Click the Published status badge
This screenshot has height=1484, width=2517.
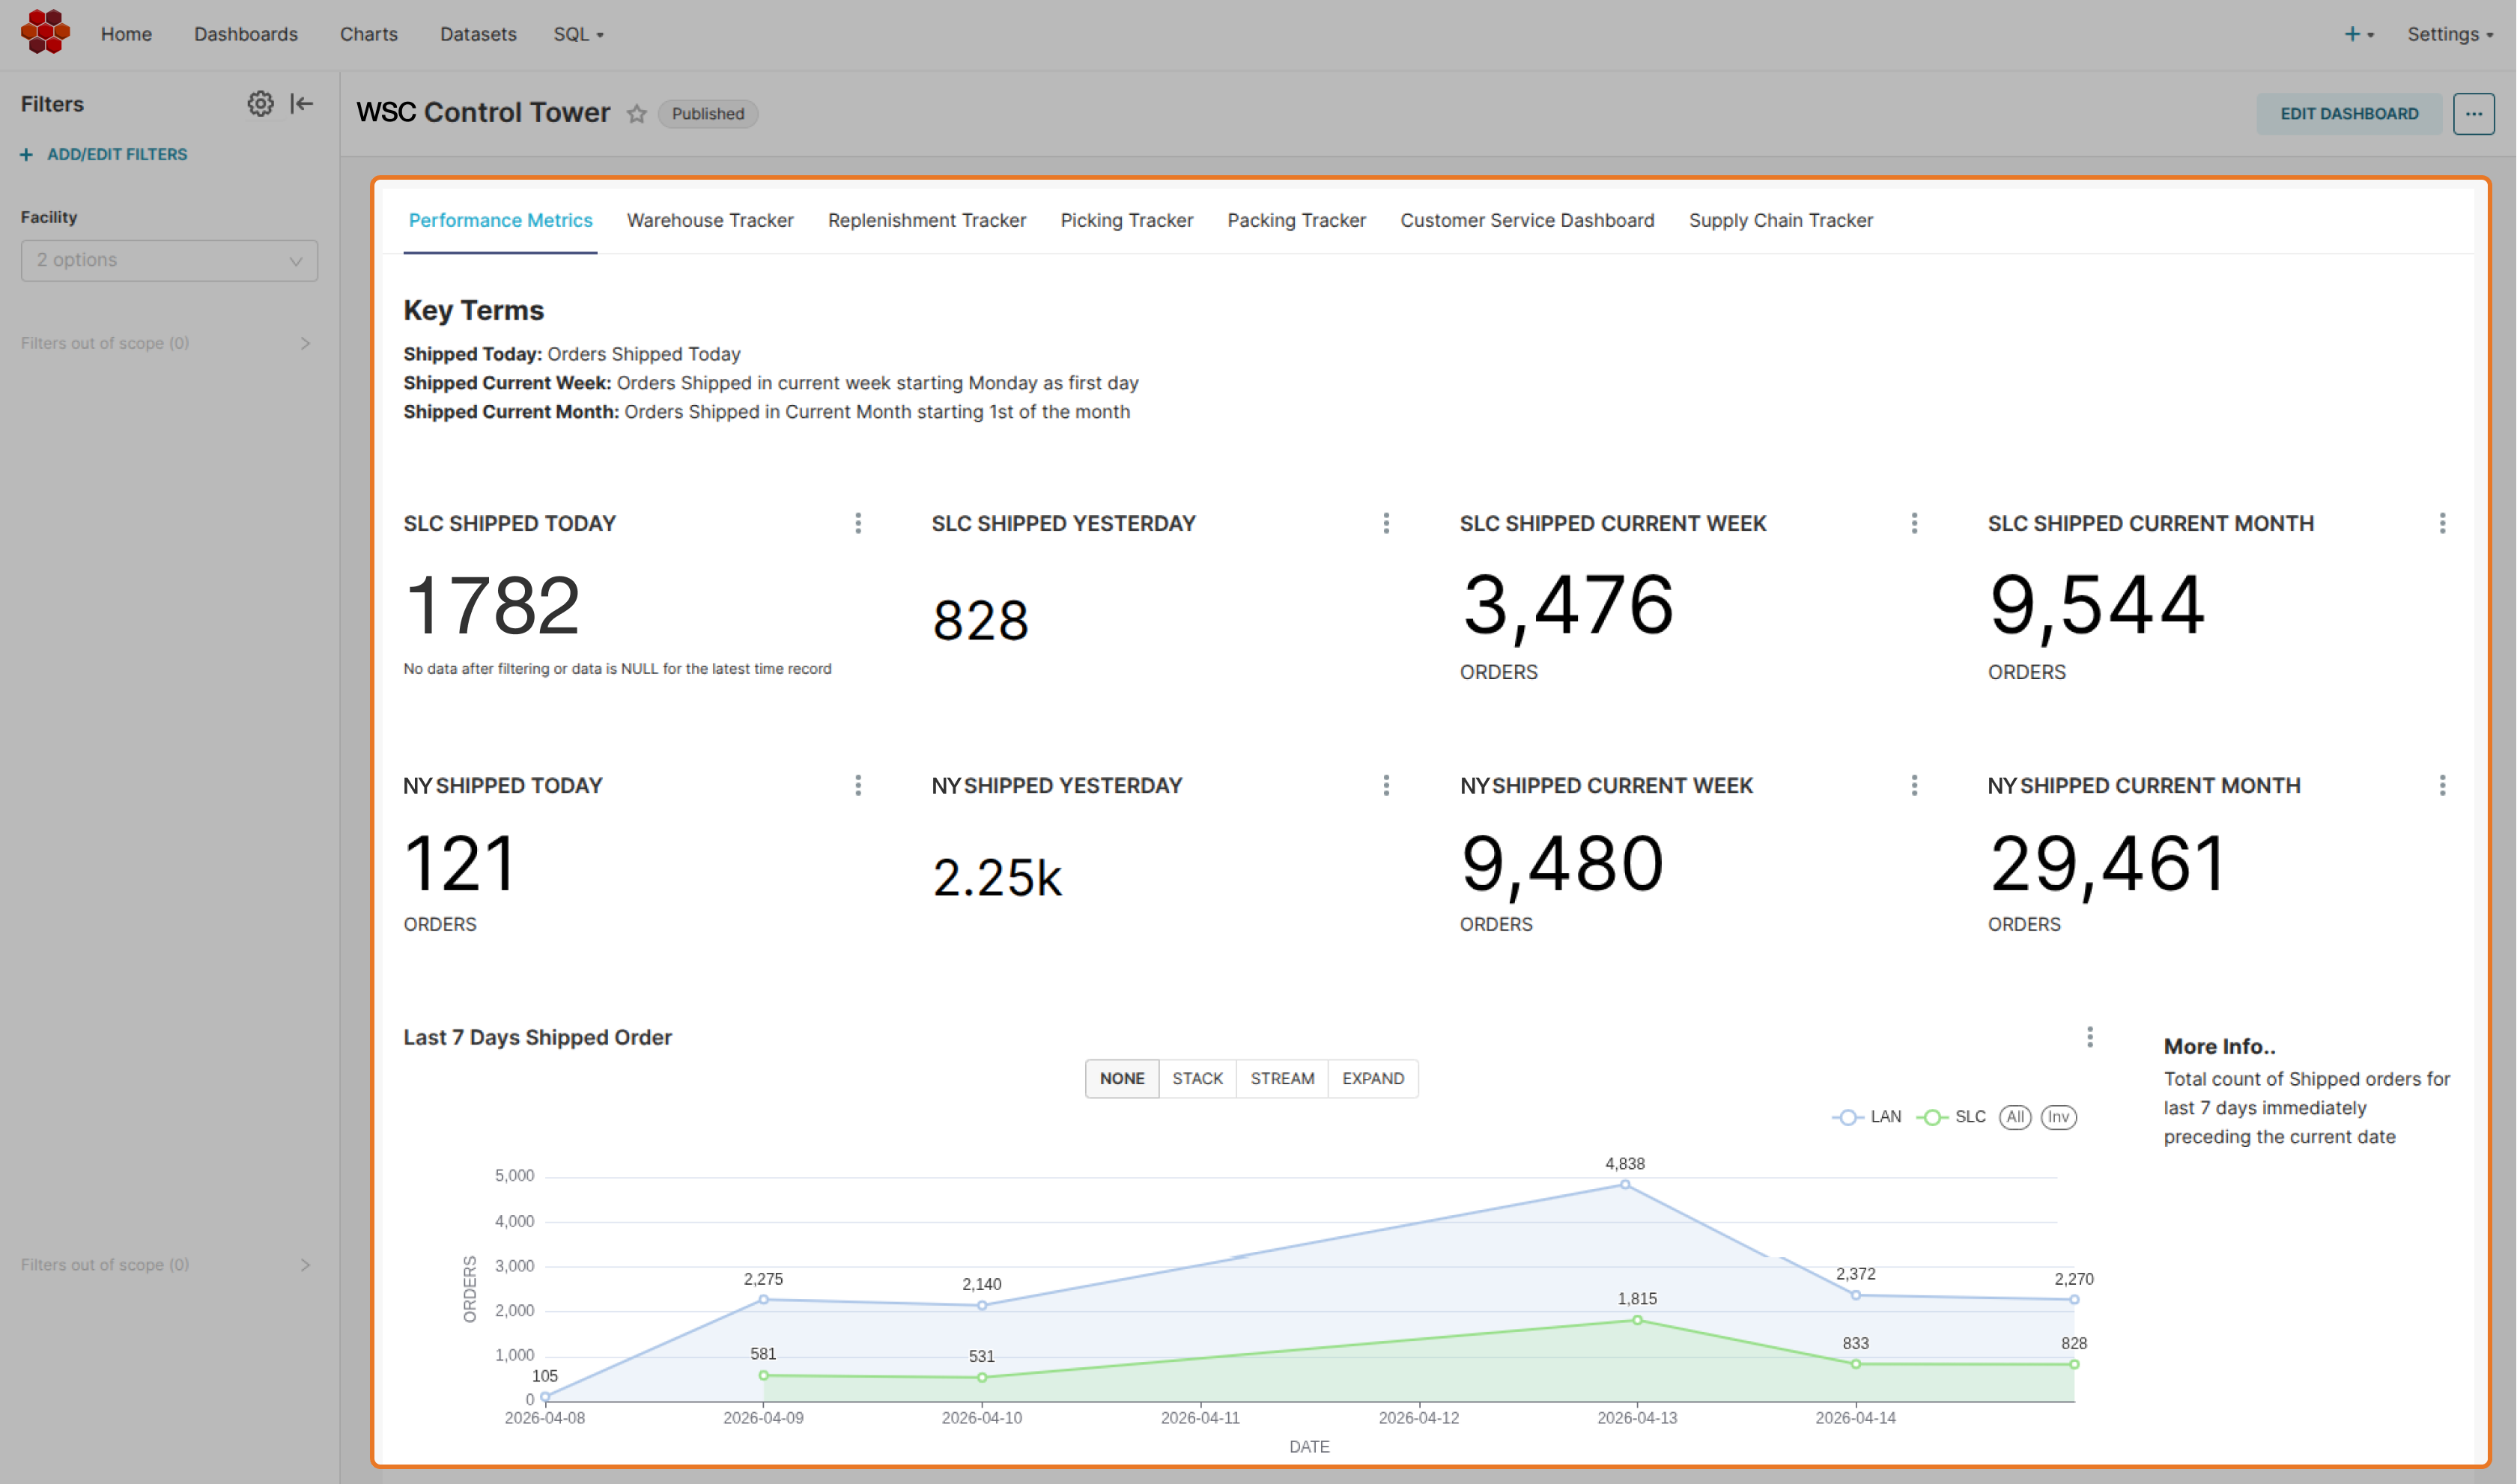[x=707, y=114]
